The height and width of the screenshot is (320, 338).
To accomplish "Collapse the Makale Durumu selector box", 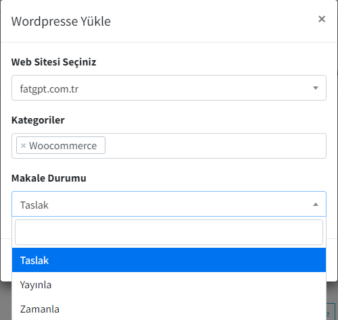I will [169, 204].
